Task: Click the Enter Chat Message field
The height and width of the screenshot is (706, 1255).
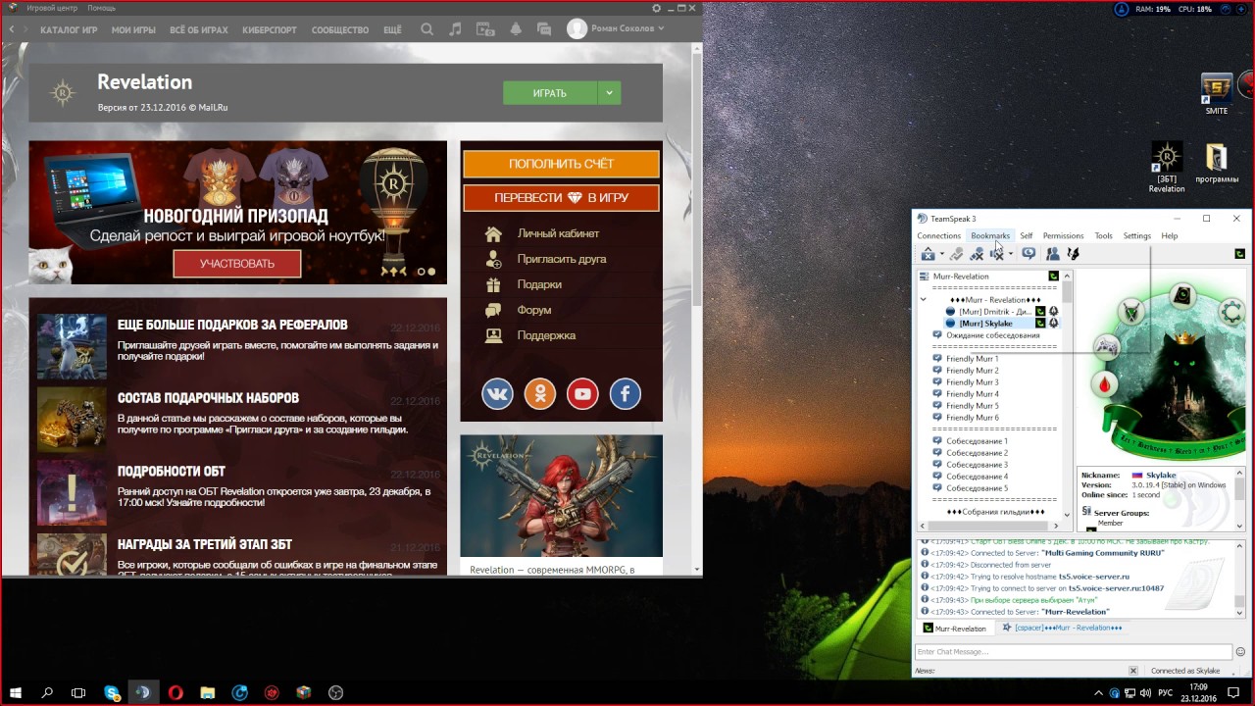Action: coord(1074,652)
